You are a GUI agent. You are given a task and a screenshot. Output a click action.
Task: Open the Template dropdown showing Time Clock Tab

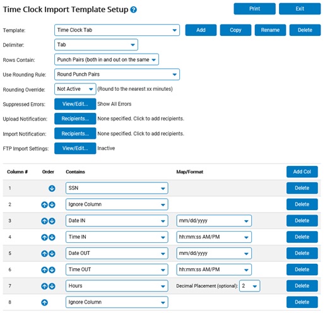pyautogui.click(x=117, y=30)
